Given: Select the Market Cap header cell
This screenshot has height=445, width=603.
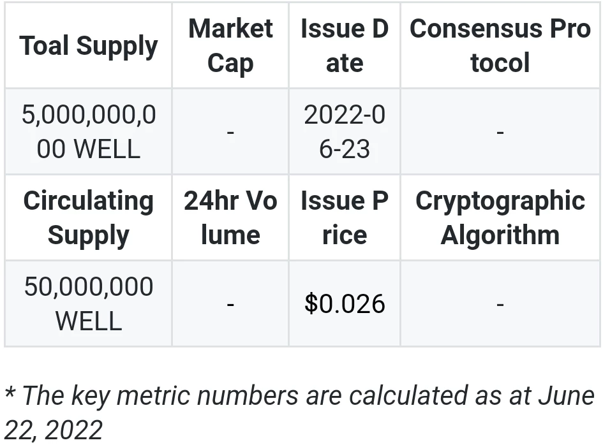Looking at the screenshot, I should click(230, 45).
